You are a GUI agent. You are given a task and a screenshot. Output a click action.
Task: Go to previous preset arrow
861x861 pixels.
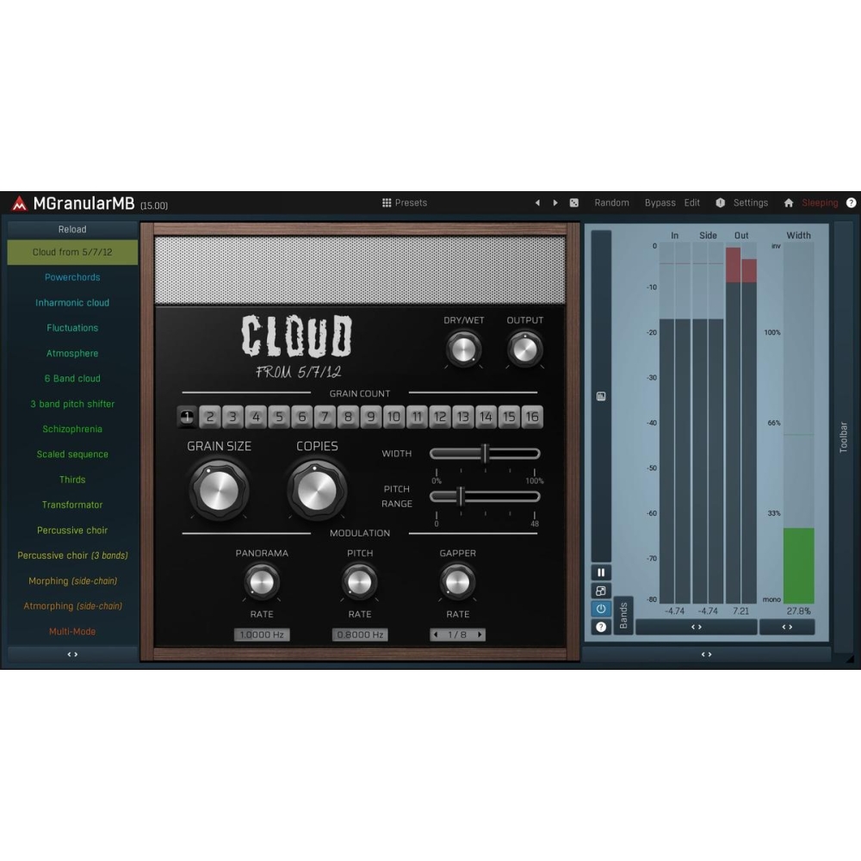[537, 202]
